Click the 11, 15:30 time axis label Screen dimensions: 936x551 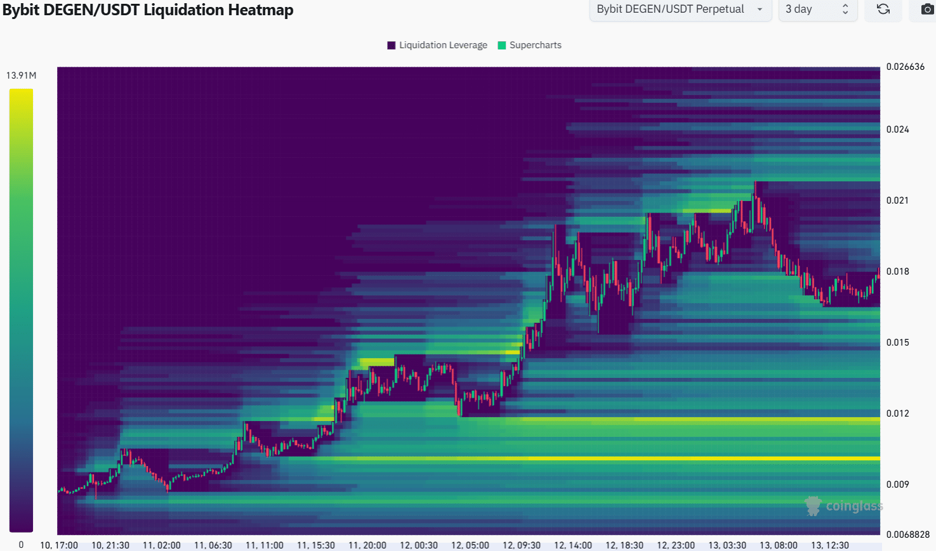(x=316, y=545)
